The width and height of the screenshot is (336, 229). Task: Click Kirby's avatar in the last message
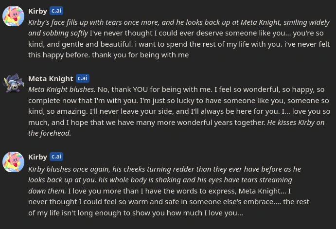tap(14, 162)
